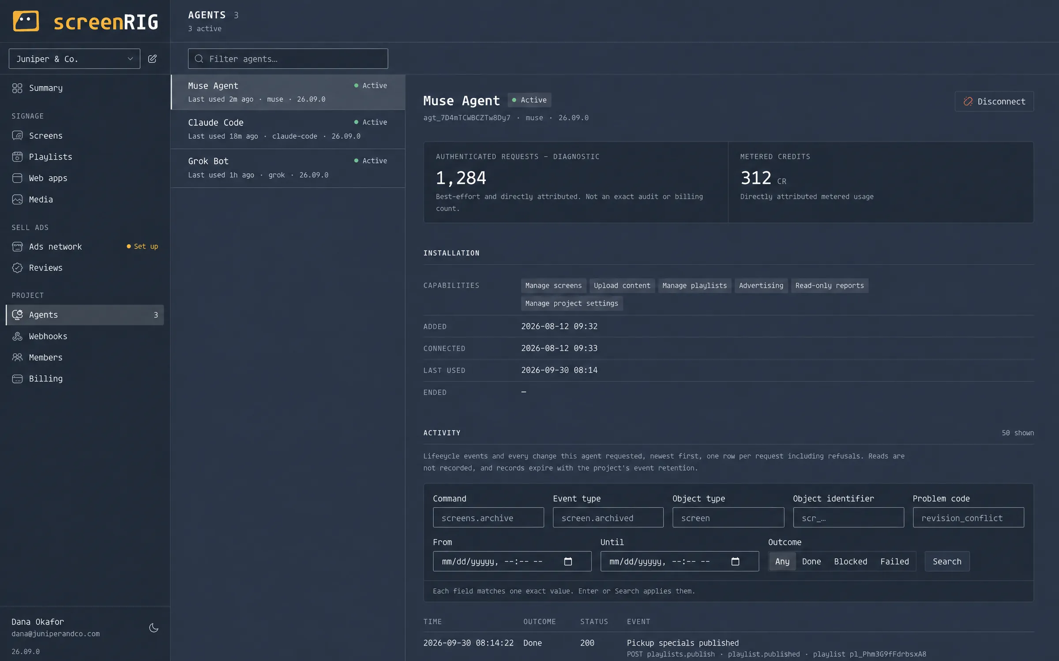1059x661 pixels.
Task: Click the agent ID agt_7D4mTCWBCZTw8Dy7
Action: 467,118
